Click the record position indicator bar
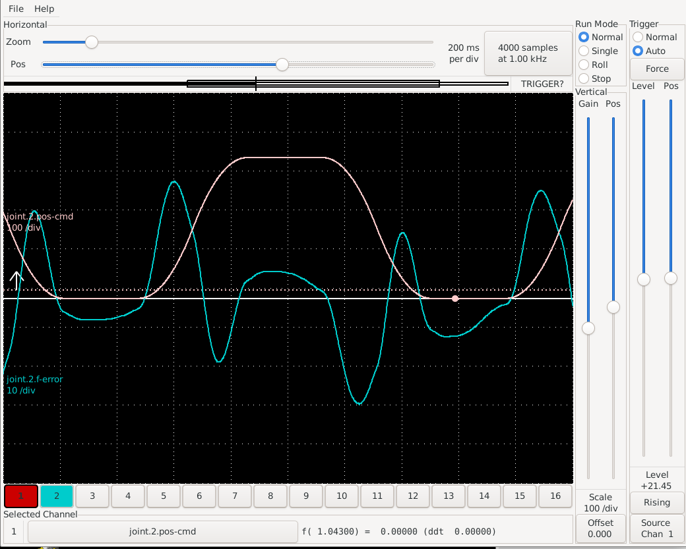 tap(256, 84)
